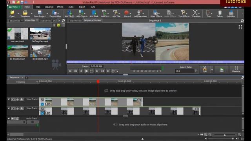Adjust the Audio Track 1 volume slider
251x141 pixels.
[x=16, y=122]
